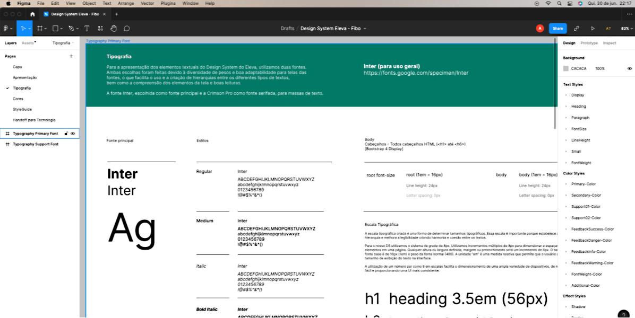Open the three-dot overflow menu in tab bar
This screenshot has width=635, height=318.
[x=629, y=14]
